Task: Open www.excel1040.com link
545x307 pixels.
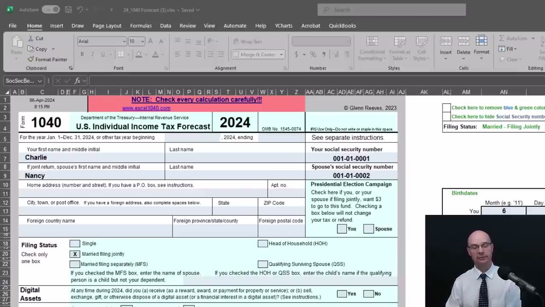Action: coord(146,108)
